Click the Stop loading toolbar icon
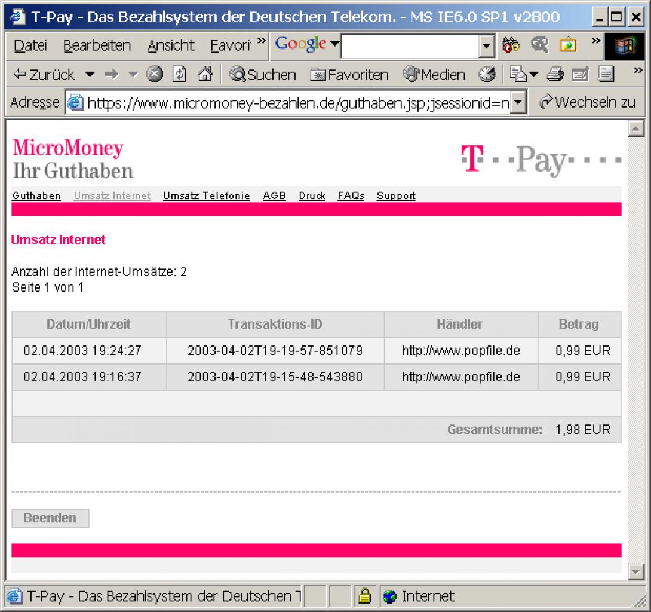 (x=155, y=74)
